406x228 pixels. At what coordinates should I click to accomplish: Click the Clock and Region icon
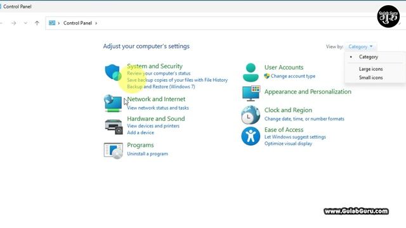click(251, 115)
